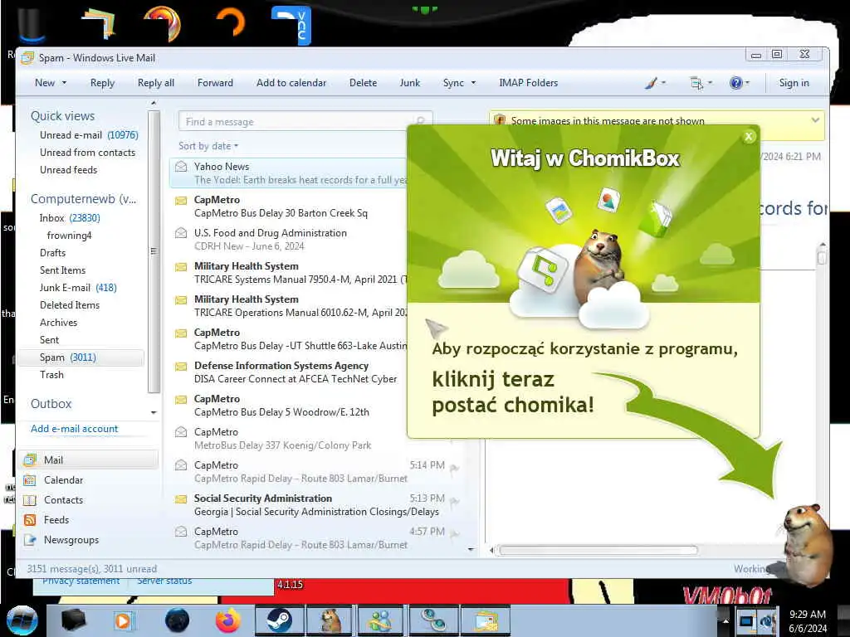Image resolution: width=850 pixels, height=637 pixels.
Task: Mark message as Junk
Action: tap(410, 83)
